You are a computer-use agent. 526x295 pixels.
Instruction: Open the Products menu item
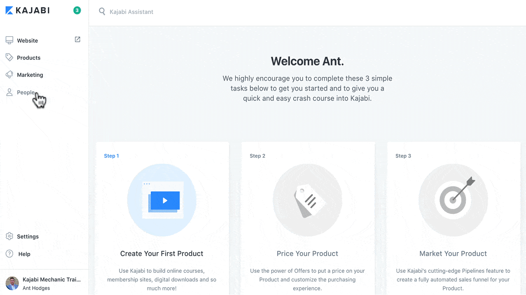tap(28, 58)
